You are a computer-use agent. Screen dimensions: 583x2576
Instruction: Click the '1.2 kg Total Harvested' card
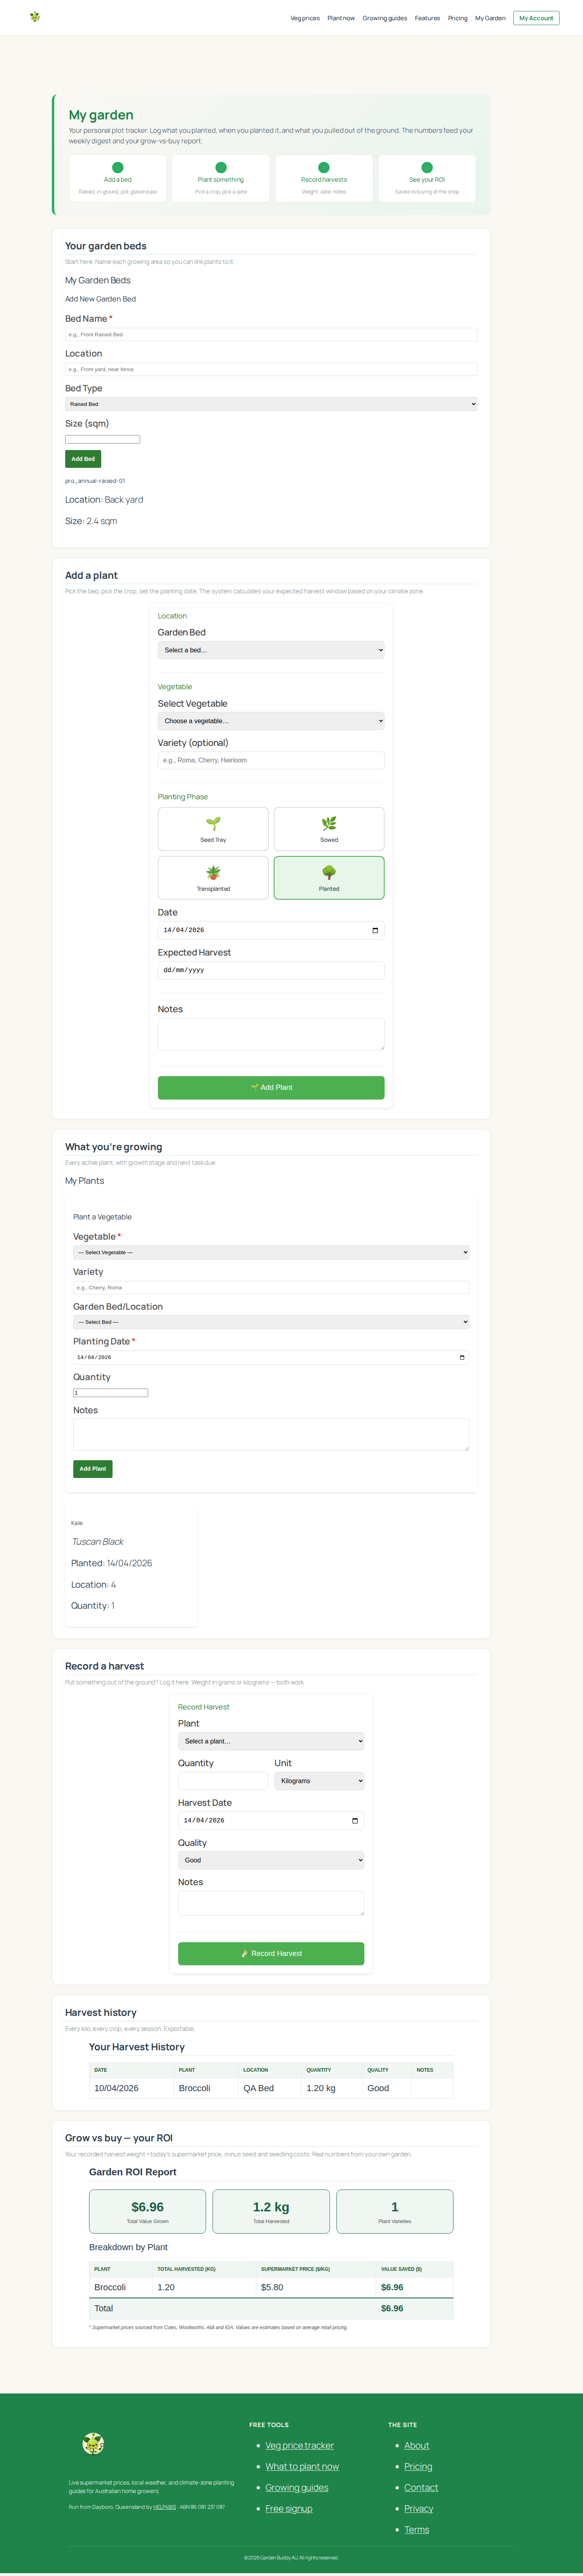(x=271, y=2211)
